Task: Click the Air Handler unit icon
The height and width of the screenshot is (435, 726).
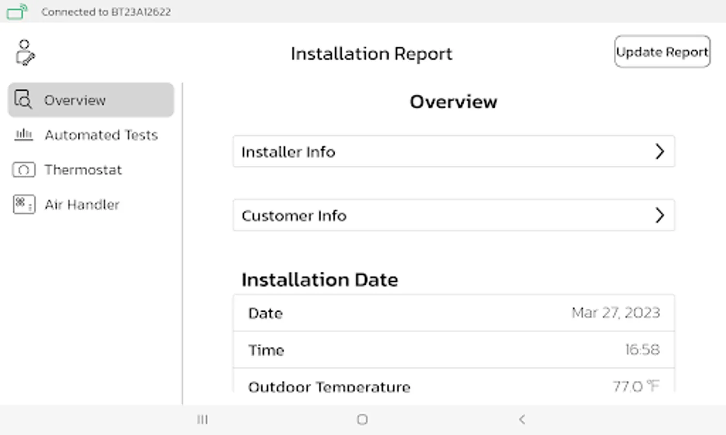Action: 24,204
